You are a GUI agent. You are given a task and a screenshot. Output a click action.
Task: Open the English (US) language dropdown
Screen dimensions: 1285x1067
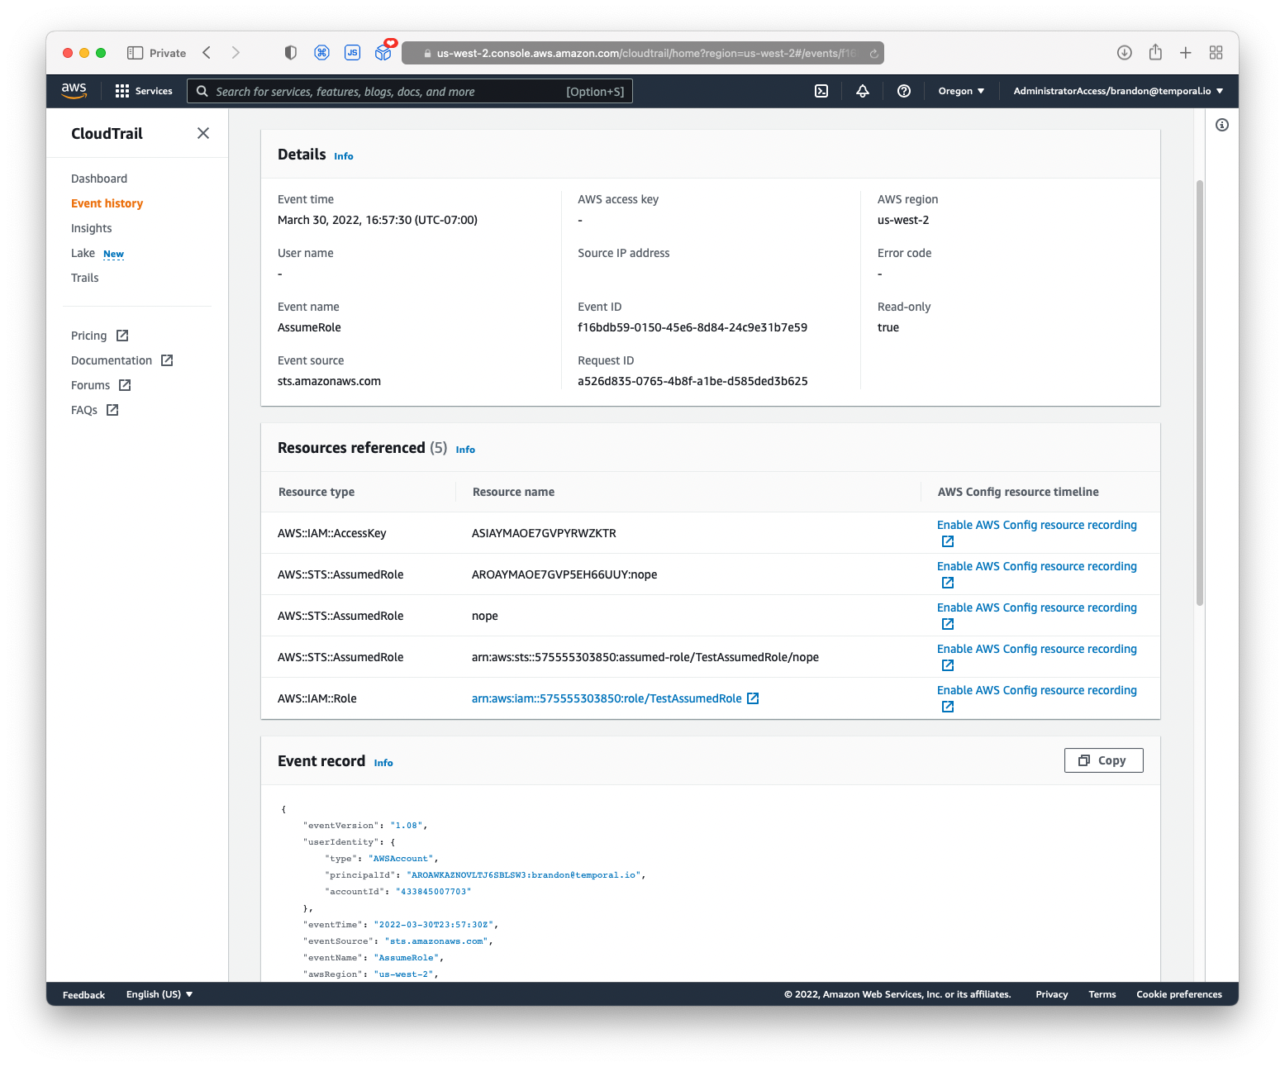click(159, 994)
